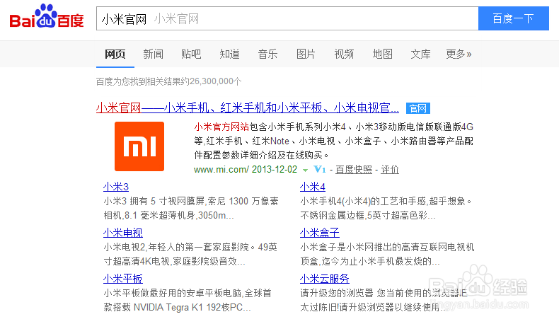Open the 文库 tab
This screenshot has width=559, height=324.
coord(421,54)
